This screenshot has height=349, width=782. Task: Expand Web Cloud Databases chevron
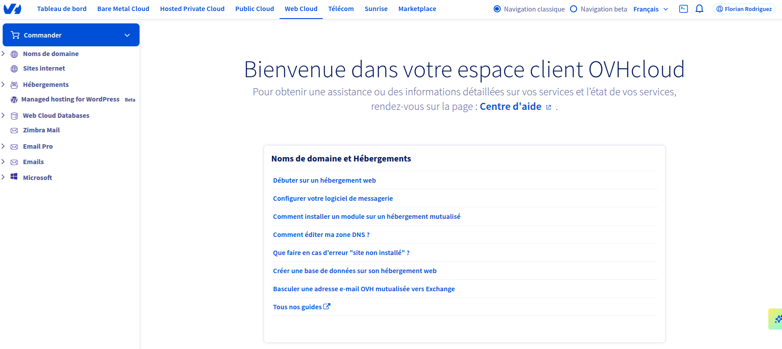click(x=3, y=115)
